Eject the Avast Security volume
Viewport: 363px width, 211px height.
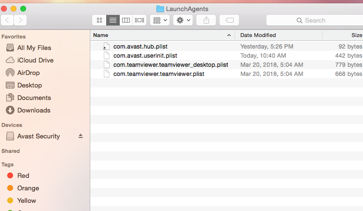[80, 136]
